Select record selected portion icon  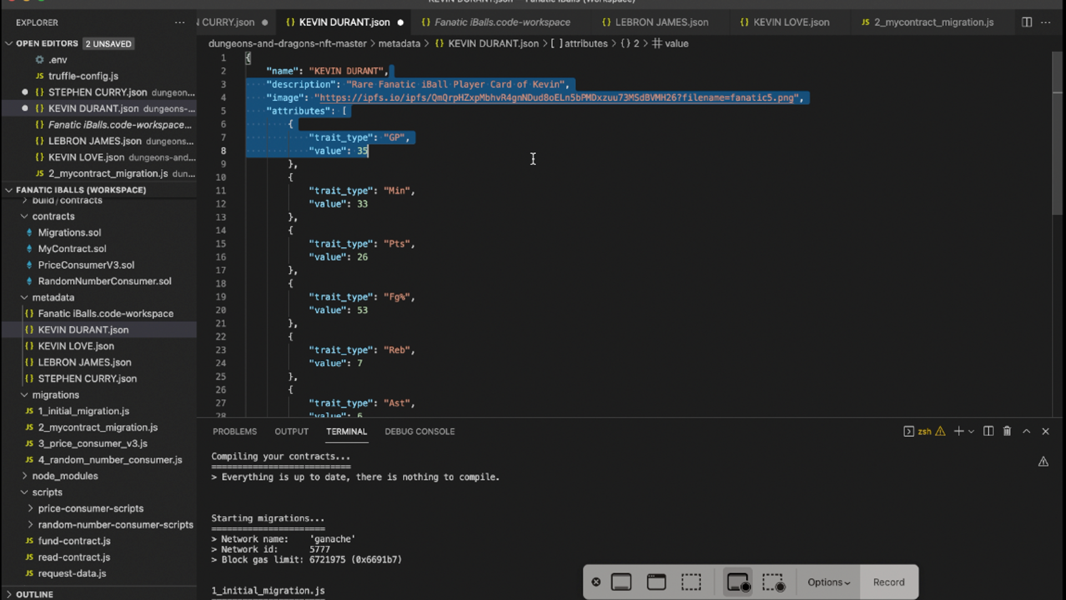click(x=773, y=582)
